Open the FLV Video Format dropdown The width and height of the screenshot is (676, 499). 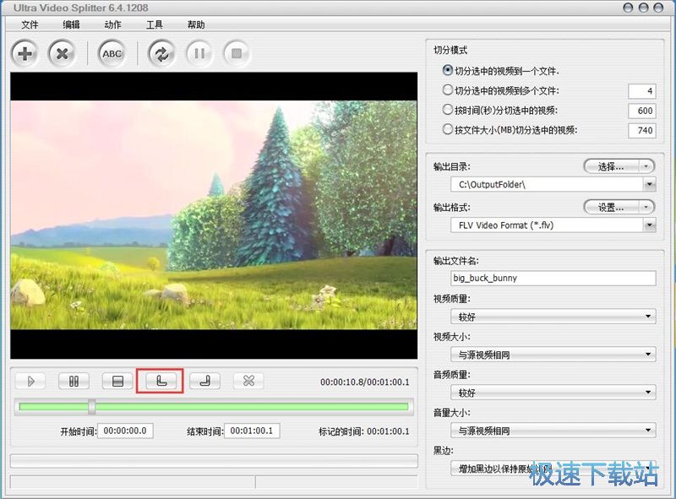[649, 225]
